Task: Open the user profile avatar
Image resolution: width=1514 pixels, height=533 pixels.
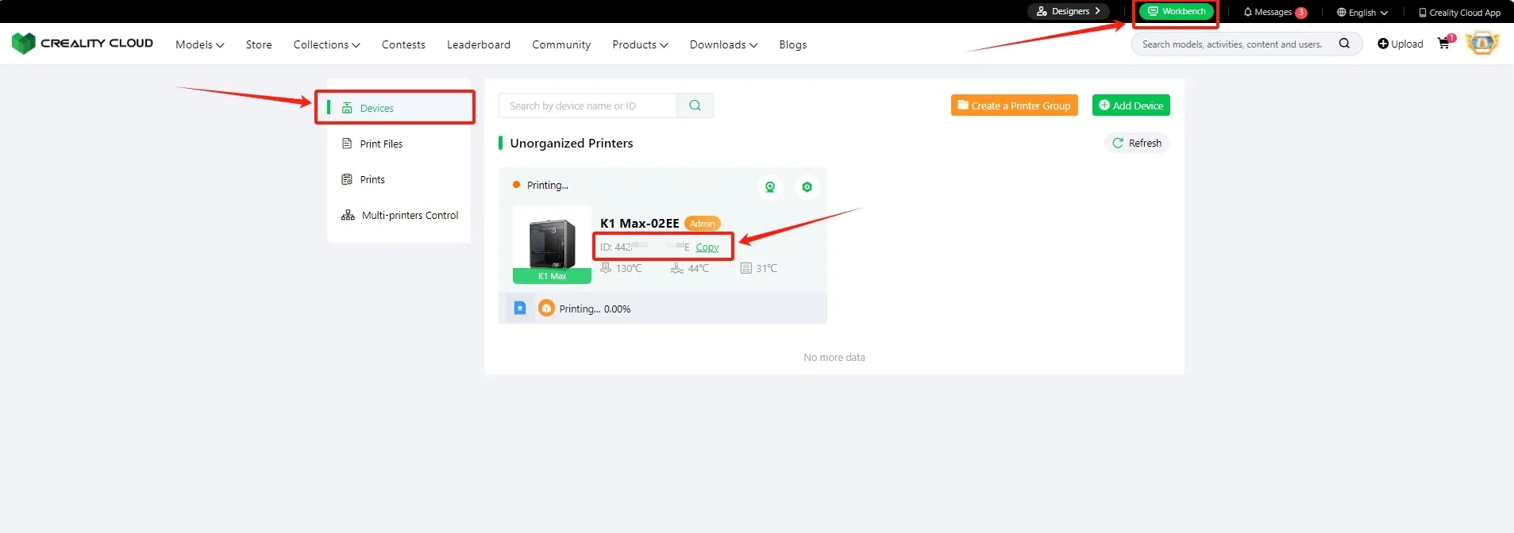Action: click(x=1481, y=44)
